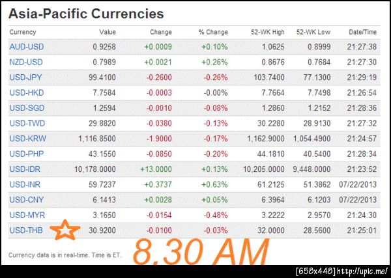Open the USD-PHP link
The width and height of the screenshot is (391, 278).
[26, 154]
